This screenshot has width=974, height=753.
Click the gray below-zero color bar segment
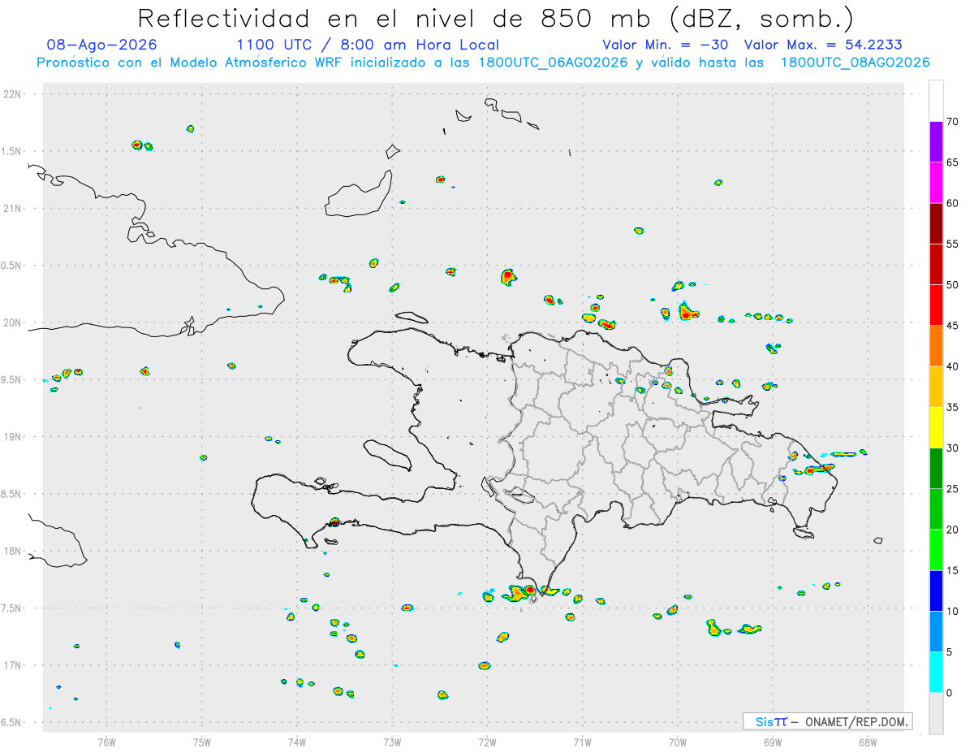[936, 713]
